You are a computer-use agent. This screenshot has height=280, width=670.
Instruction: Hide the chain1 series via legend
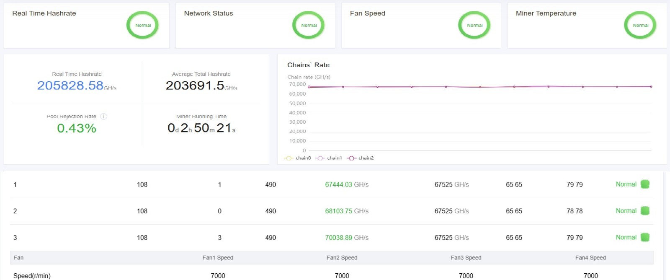click(x=329, y=158)
